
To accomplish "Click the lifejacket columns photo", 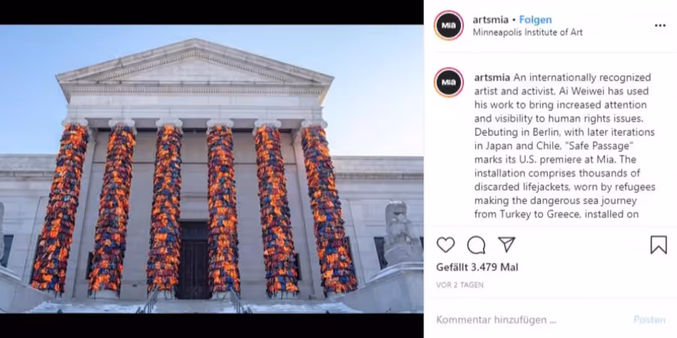I will point(211,168).
